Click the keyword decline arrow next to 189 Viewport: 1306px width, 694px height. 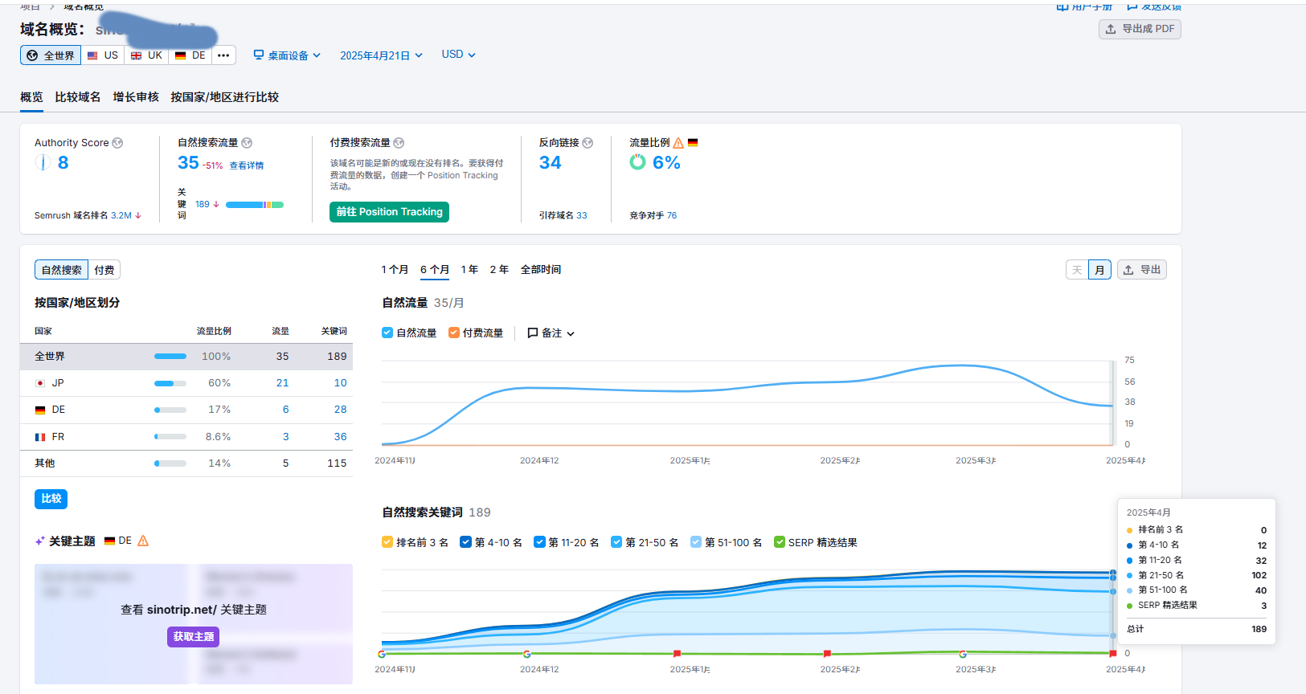point(216,204)
